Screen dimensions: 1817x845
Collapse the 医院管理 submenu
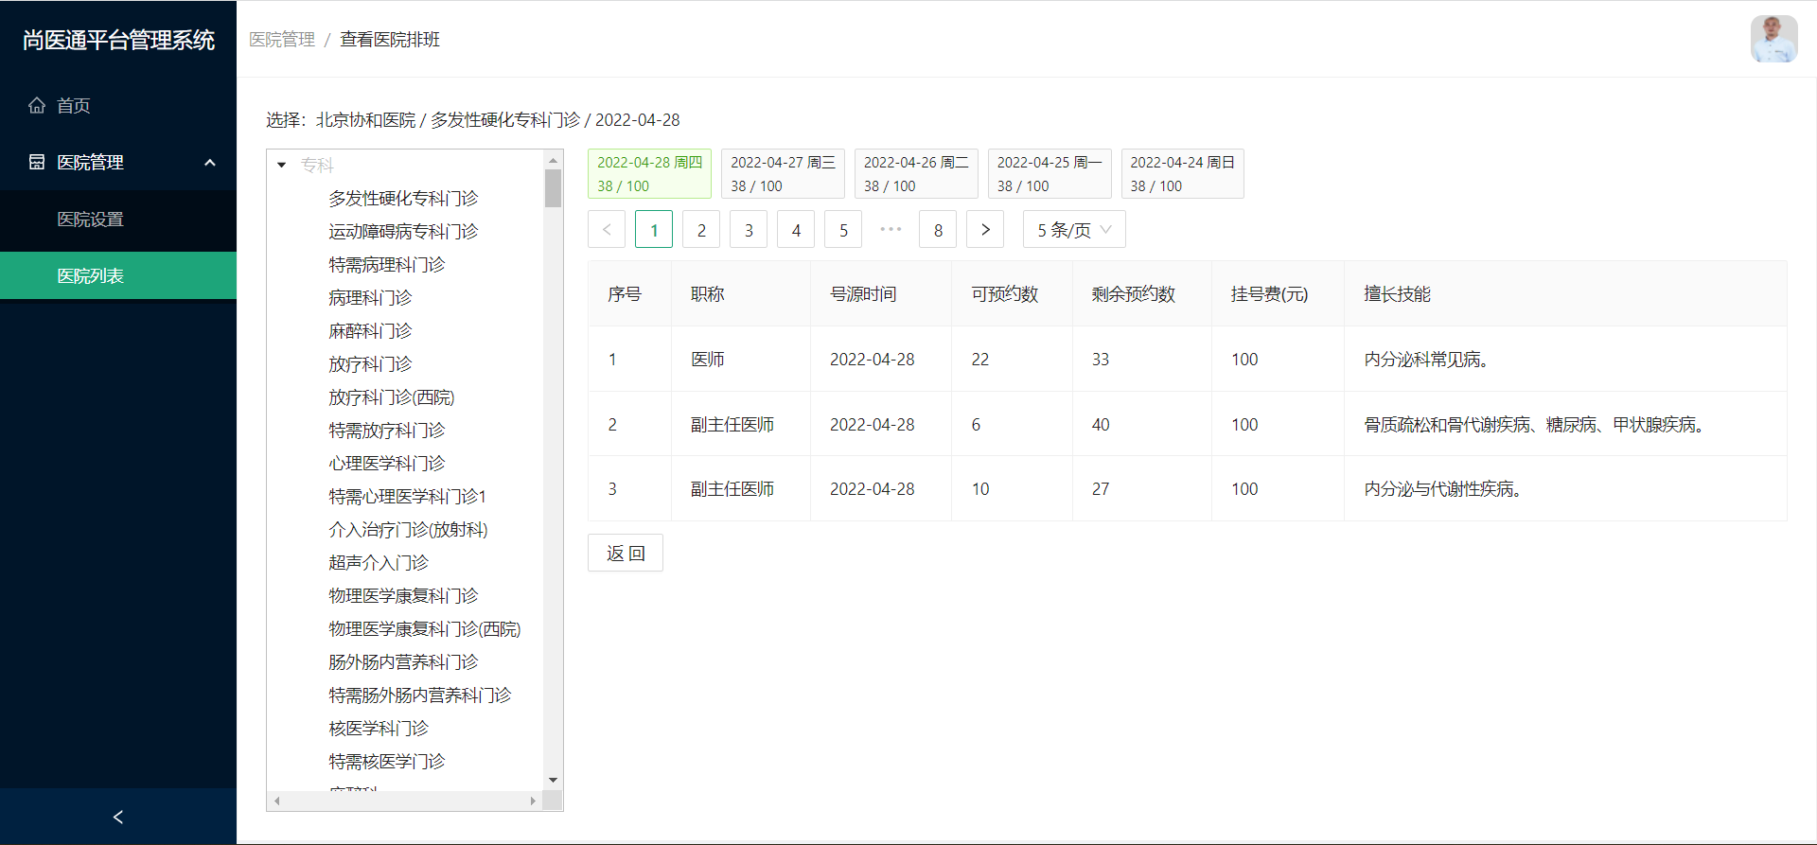click(118, 162)
